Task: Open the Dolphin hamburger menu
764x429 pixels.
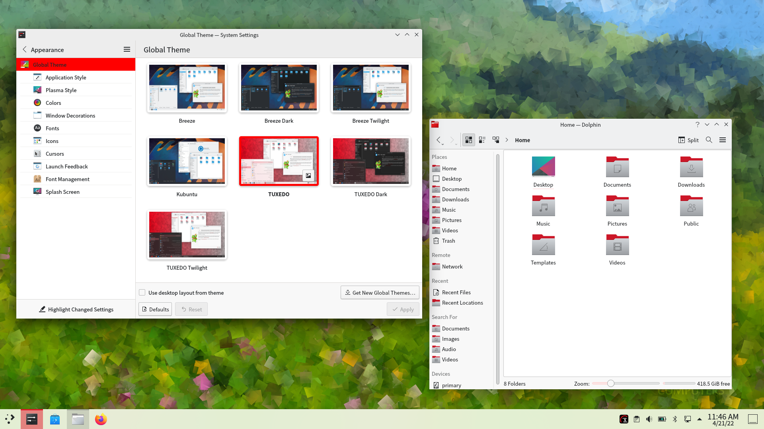Action: [723, 140]
